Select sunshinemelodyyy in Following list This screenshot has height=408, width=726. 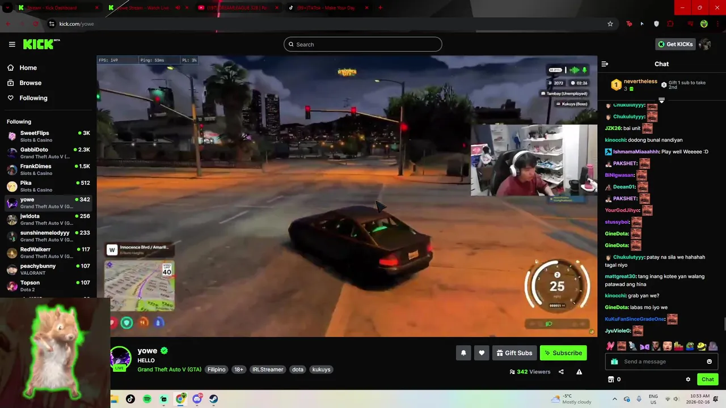point(48,236)
